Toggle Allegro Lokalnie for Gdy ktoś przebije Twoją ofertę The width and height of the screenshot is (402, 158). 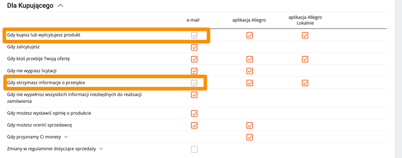pos(305,59)
